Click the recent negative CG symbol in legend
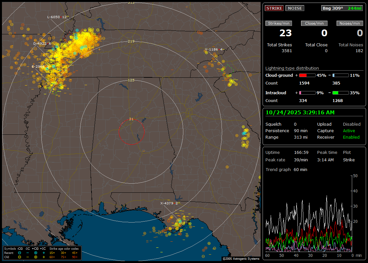This screenshot has height=263, width=368. pyautogui.click(x=19, y=253)
